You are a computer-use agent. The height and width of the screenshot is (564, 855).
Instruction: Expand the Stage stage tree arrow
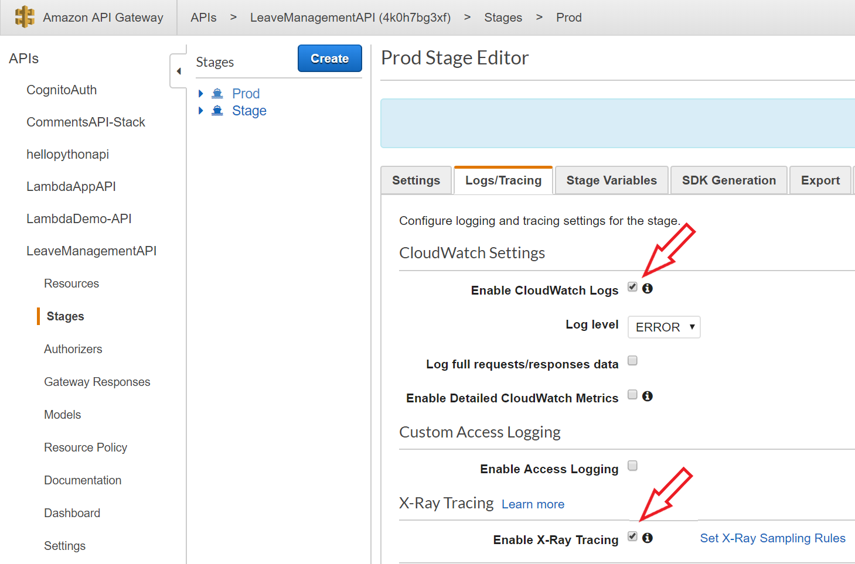pyautogui.click(x=201, y=111)
